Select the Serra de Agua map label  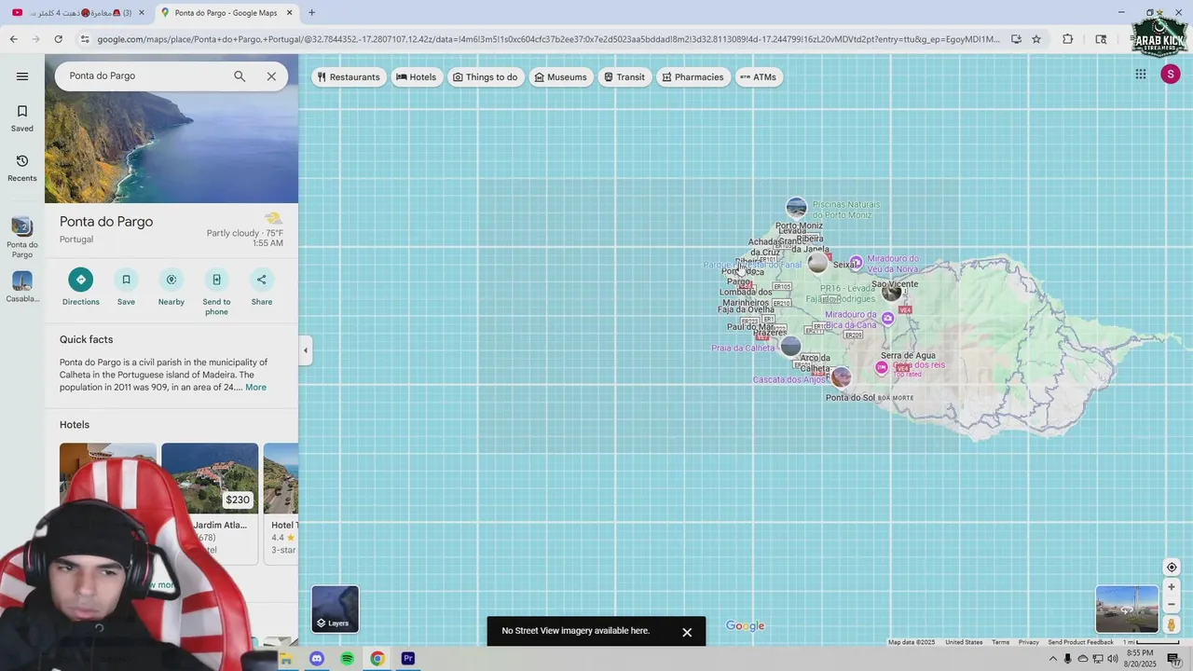click(x=908, y=355)
